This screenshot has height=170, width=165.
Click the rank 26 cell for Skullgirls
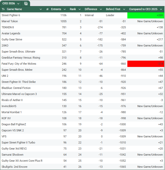80,167
